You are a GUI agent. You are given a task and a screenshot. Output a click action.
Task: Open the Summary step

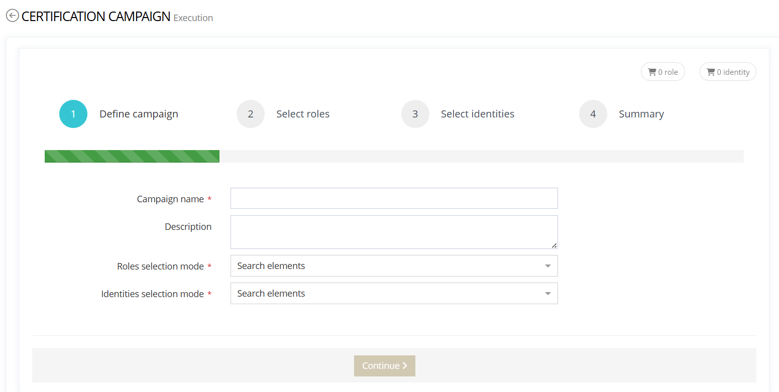click(x=641, y=114)
